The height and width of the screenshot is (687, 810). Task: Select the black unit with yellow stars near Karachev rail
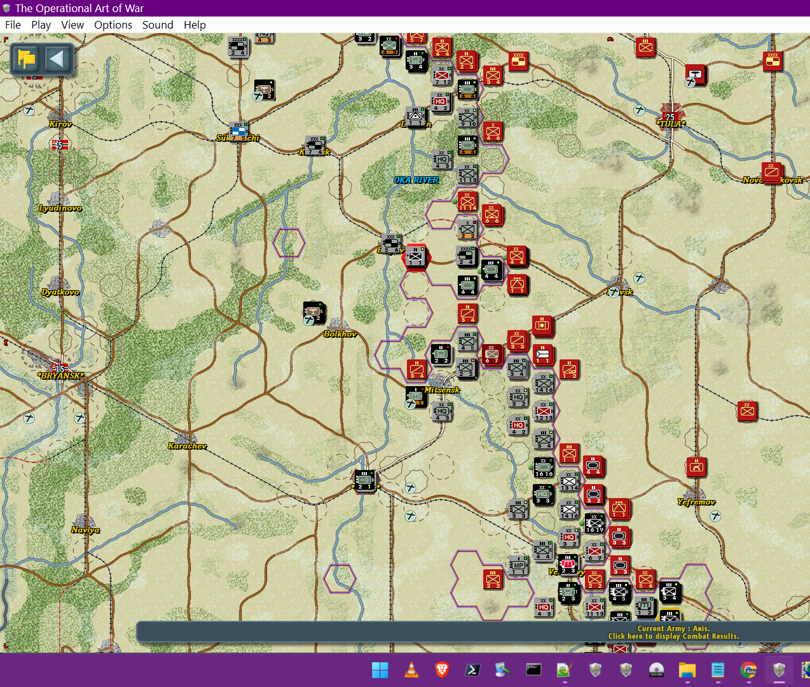pyautogui.click(x=365, y=480)
